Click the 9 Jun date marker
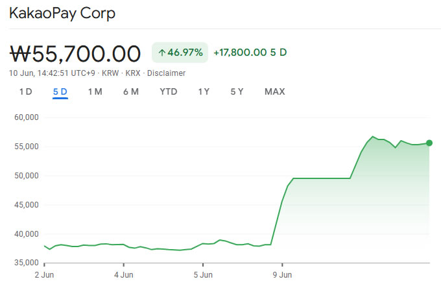 coord(282,275)
